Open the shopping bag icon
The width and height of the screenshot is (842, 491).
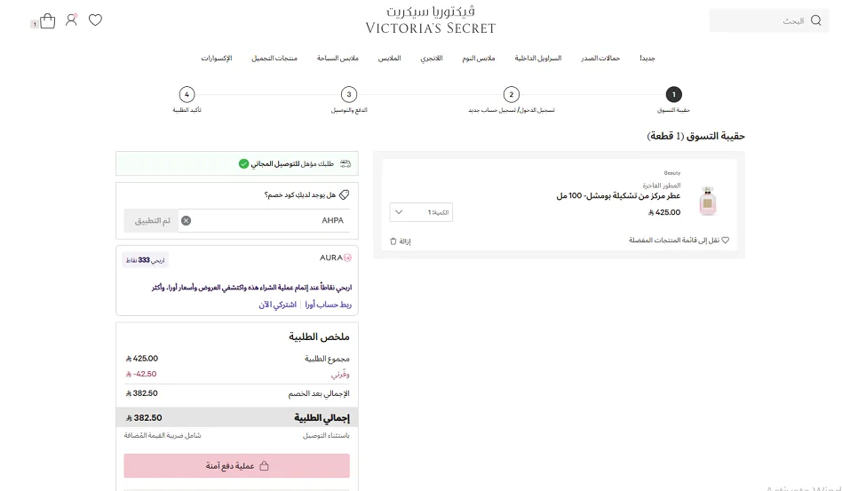(x=47, y=20)
